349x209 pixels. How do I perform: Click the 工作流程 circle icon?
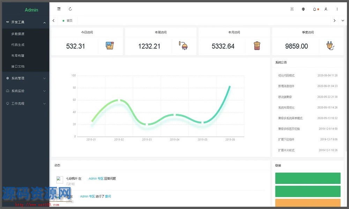point(8,103)
